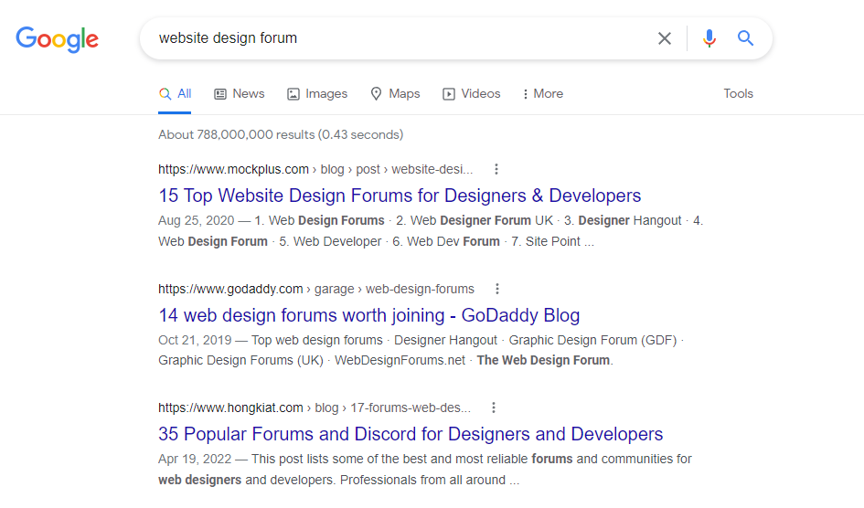Viewport: 864px width, 508px height.
Task: Open 15 Top Website Design Forums link
Action: tap(400, 196)
